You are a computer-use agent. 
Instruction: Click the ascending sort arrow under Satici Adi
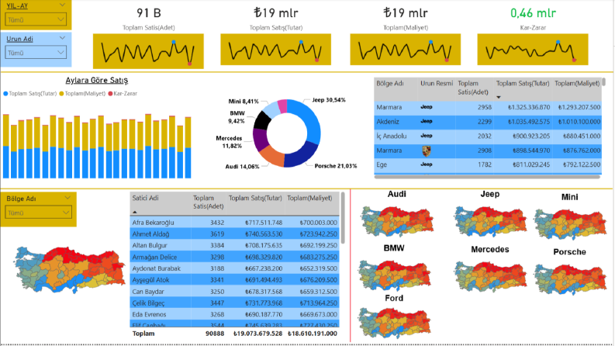point(134,213)
